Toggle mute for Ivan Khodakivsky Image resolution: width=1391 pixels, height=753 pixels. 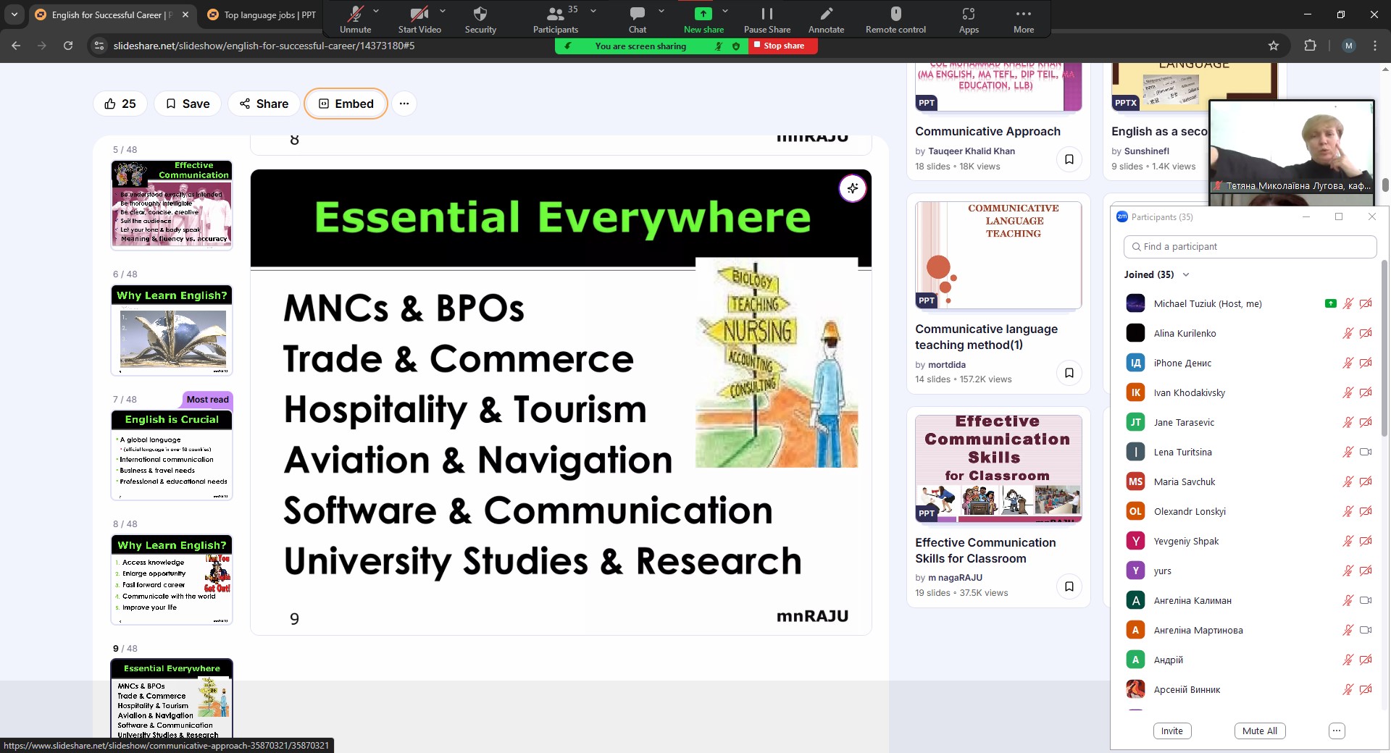1348,392
